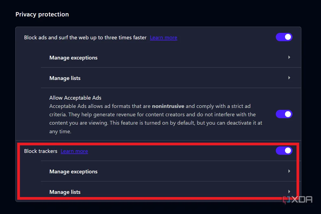Disable the Allow Acceptable Ads switch
The height and width of the screenshot is (214, 321).
coord(284,114)
